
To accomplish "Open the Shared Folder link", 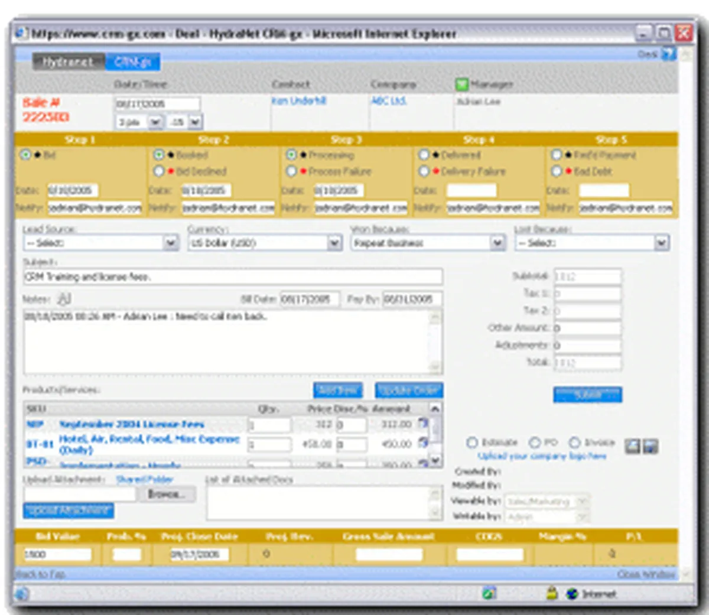I will tap(144, 479).
